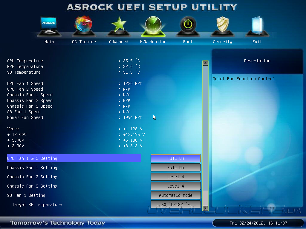Click the M/B Temperature label
The width and height of the screenshot is (306, 229).
[25, 66]
